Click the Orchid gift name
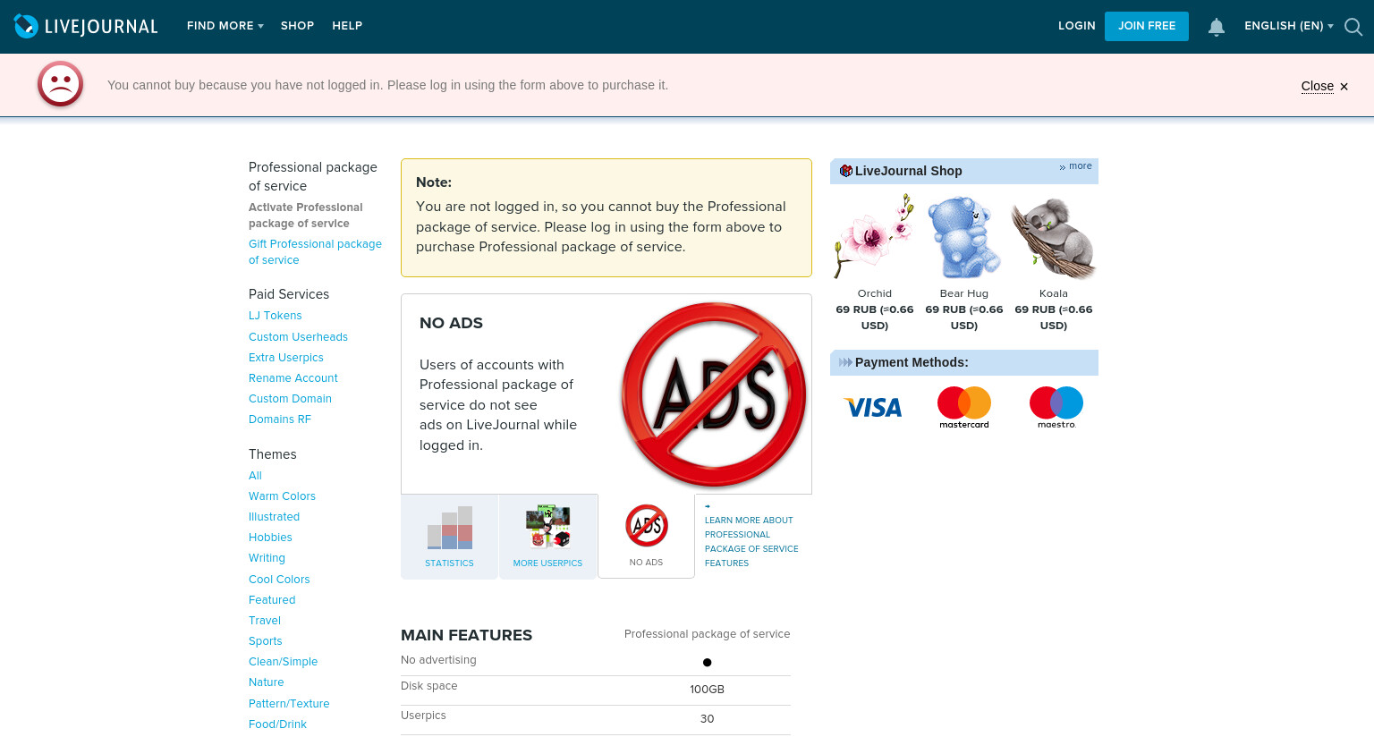Screen dimensions: 1374x737 pyautogui.click(x=874, y=293)
